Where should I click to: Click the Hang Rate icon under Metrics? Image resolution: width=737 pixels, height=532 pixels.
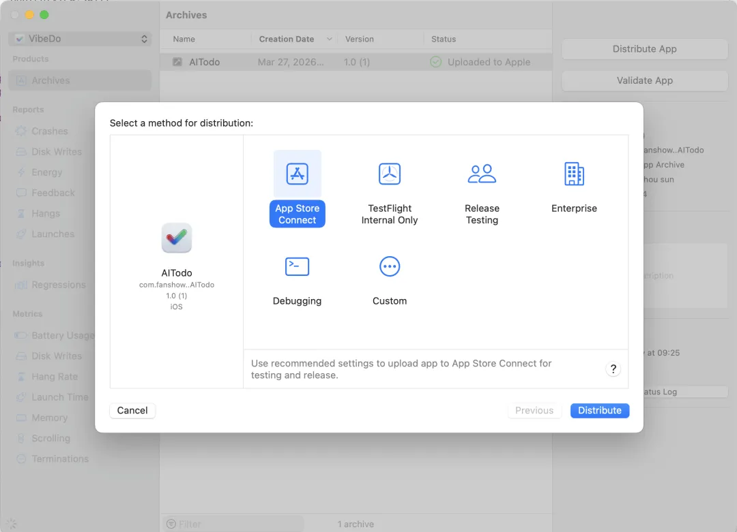(21, 376)
